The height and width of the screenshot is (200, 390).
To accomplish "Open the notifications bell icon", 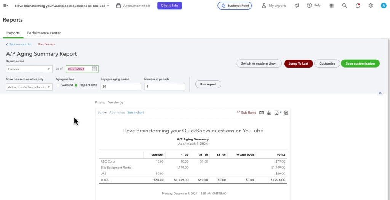I will point(358,5).
